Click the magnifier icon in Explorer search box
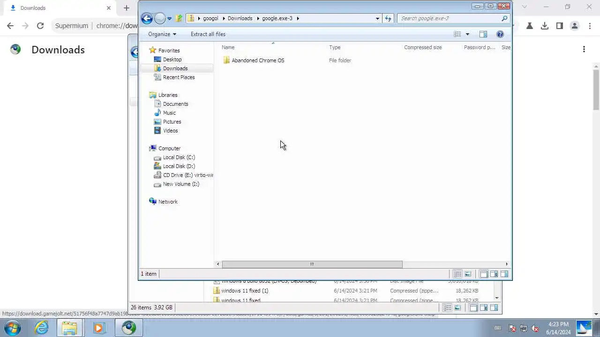 pyautogui.click(x=504, y=18)
